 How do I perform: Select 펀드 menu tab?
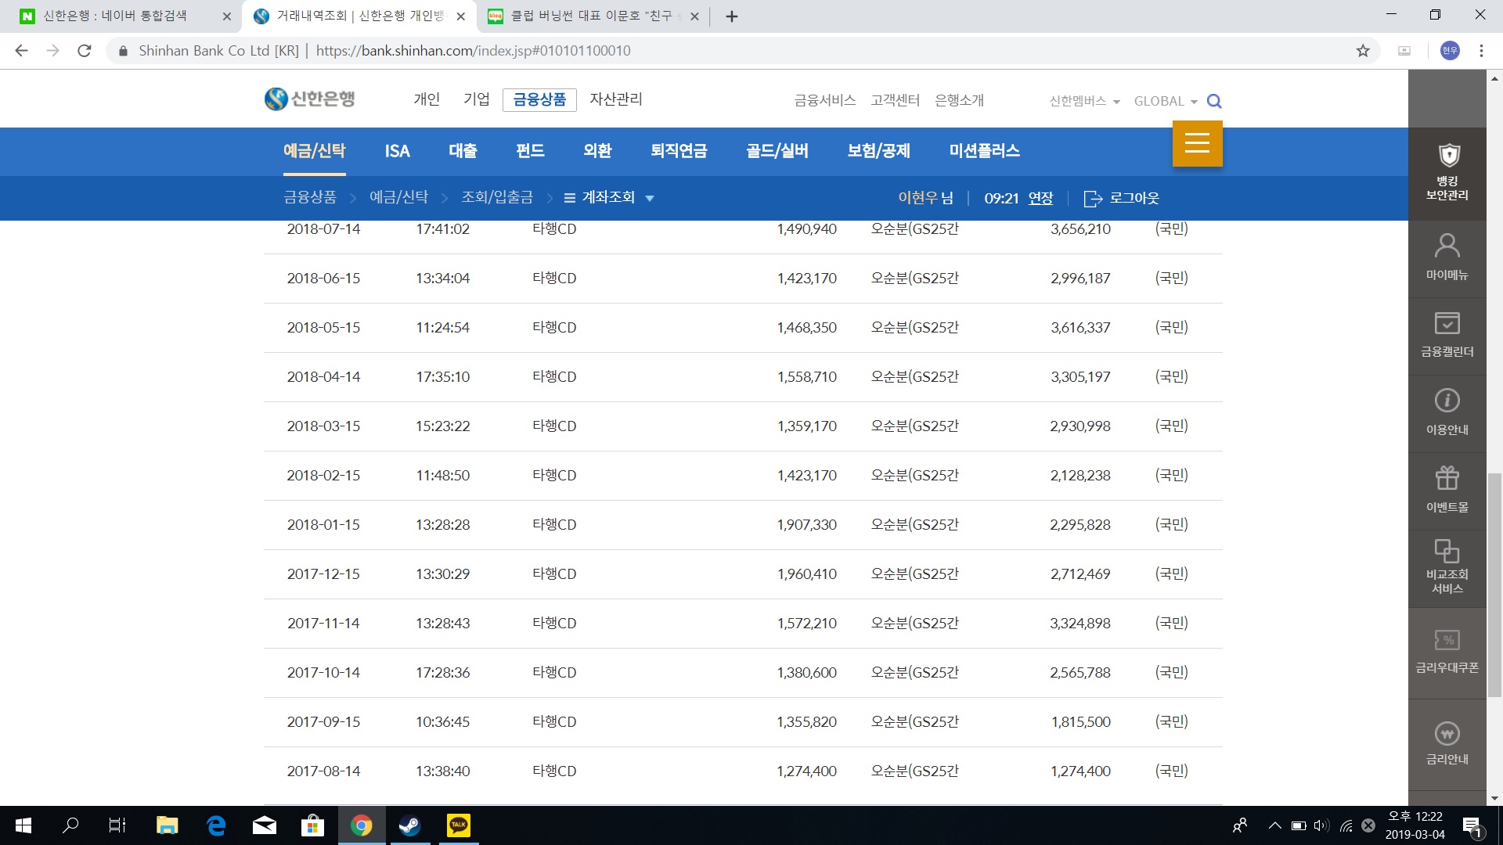(530, 151)
